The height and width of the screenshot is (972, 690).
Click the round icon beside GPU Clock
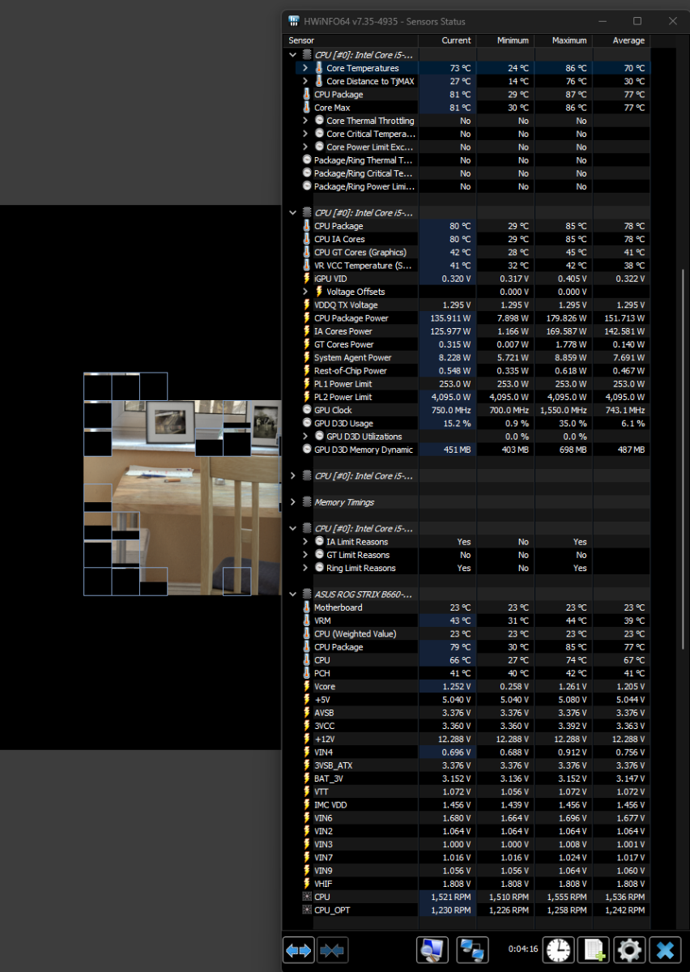pos(307,410)
